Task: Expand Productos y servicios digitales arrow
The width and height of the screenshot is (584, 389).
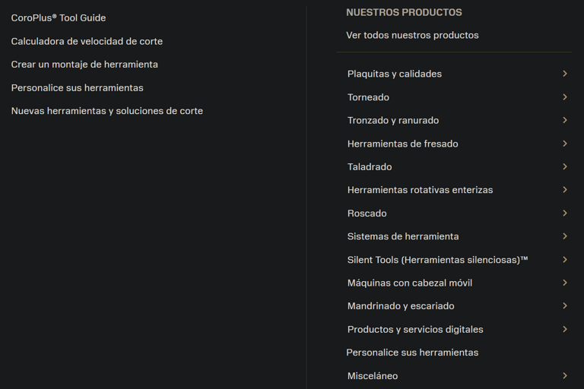Action: 565,329
